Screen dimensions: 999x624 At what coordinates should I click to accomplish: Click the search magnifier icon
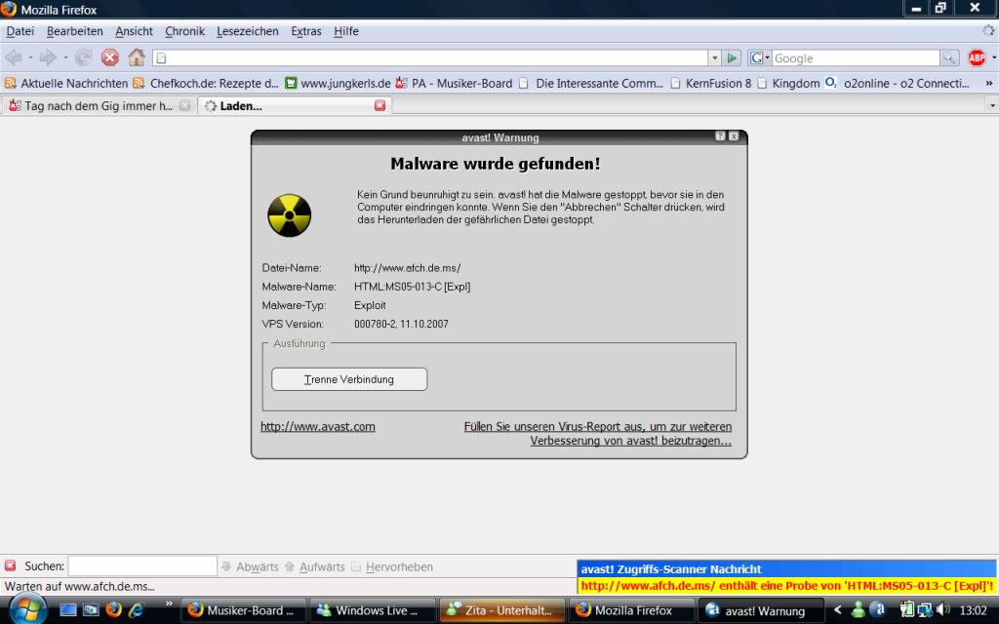tap(949, 58)
